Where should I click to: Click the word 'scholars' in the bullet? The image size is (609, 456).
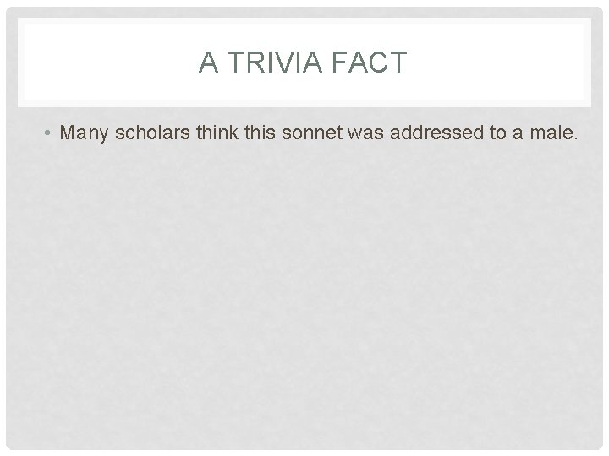pyautogui.click(x=152, y=133)
